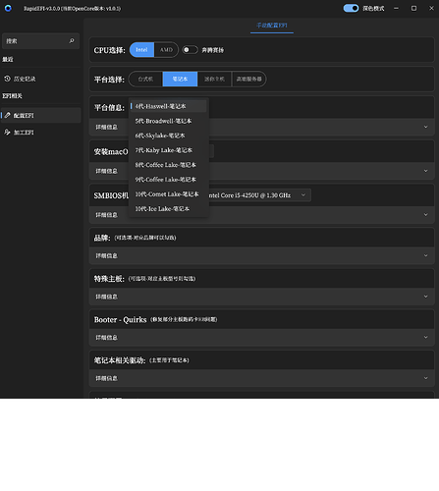Click the RapidEFI logo in title bar
This screenshot has height=491, width=439.
point(8,8)
